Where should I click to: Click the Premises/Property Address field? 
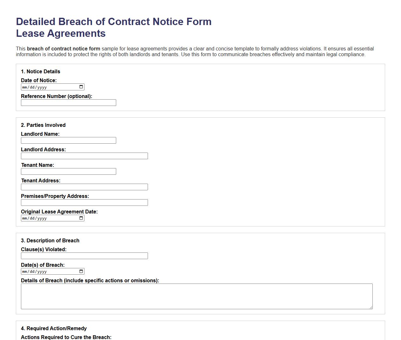point(84,202)
